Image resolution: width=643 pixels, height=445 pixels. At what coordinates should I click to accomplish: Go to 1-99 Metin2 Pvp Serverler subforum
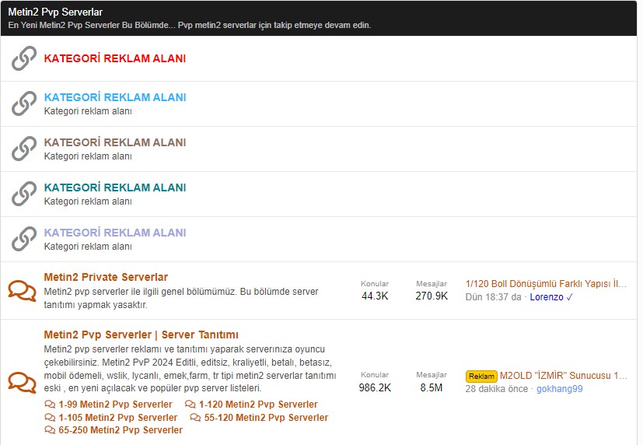(x=115, y=405)
